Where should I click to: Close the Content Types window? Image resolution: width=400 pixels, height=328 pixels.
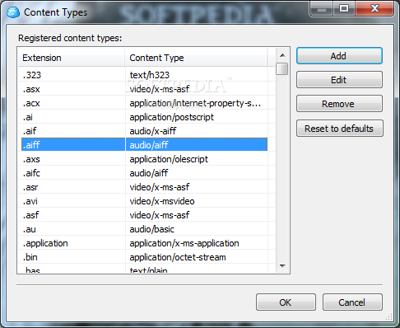pyautogui.click(x=374, y=9)
